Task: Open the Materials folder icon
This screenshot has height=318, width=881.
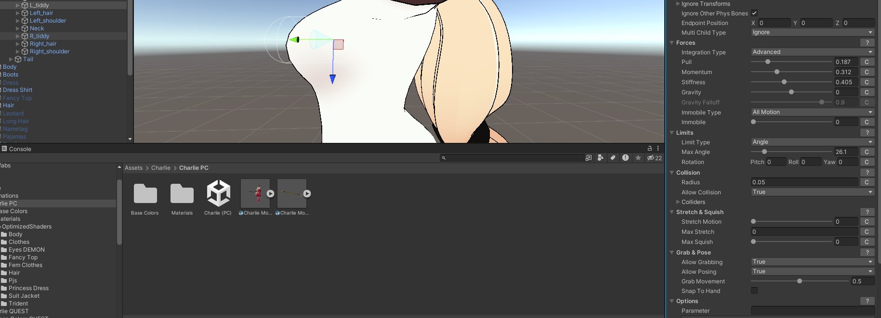Action: (x=182, y=193)
